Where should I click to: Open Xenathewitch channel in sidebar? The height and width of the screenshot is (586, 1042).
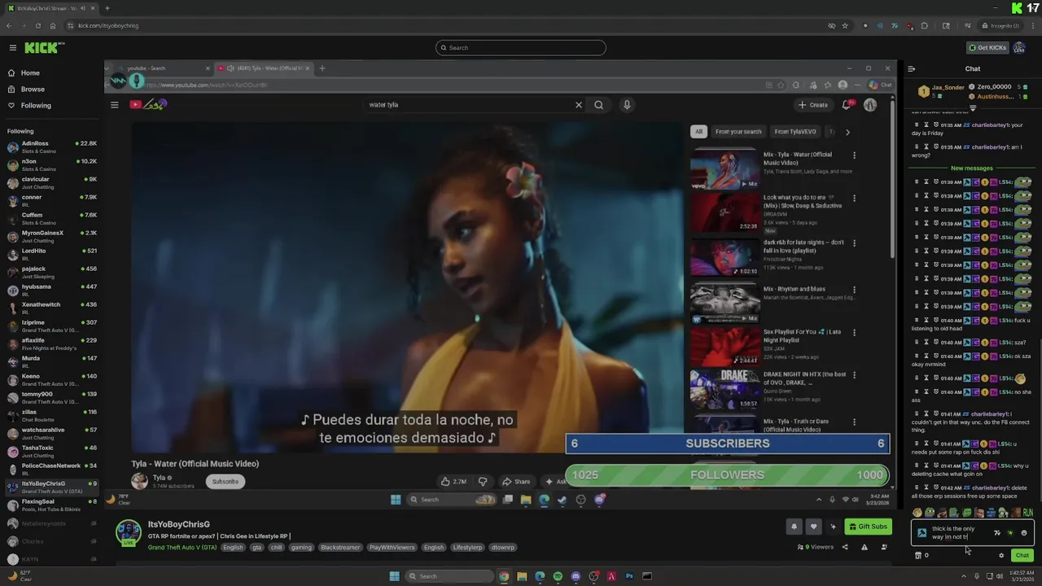[52, 308]
